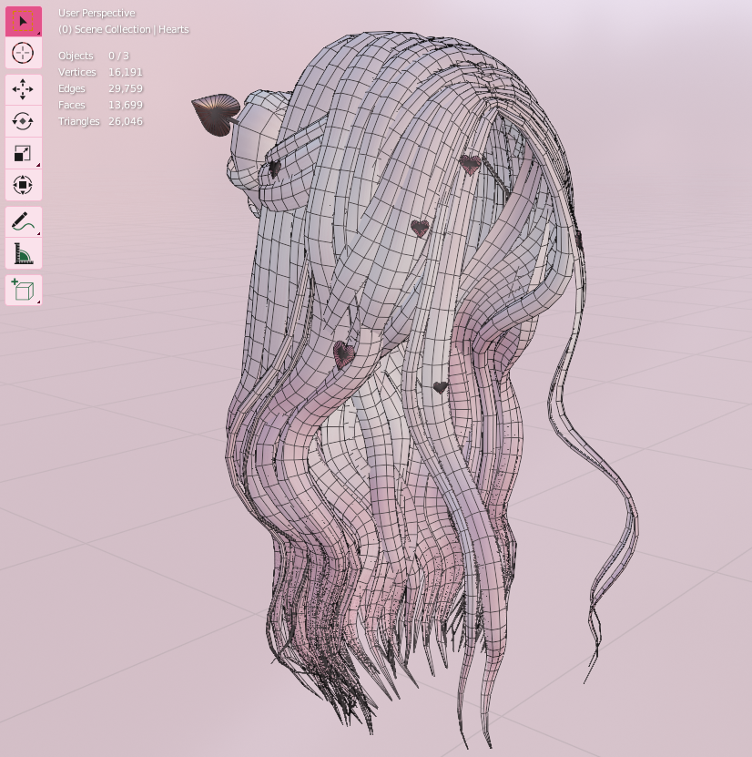Pick the Annotate tool
This screenshot has height=757, width=752.
pyautogui.click(x=22, y=220)
